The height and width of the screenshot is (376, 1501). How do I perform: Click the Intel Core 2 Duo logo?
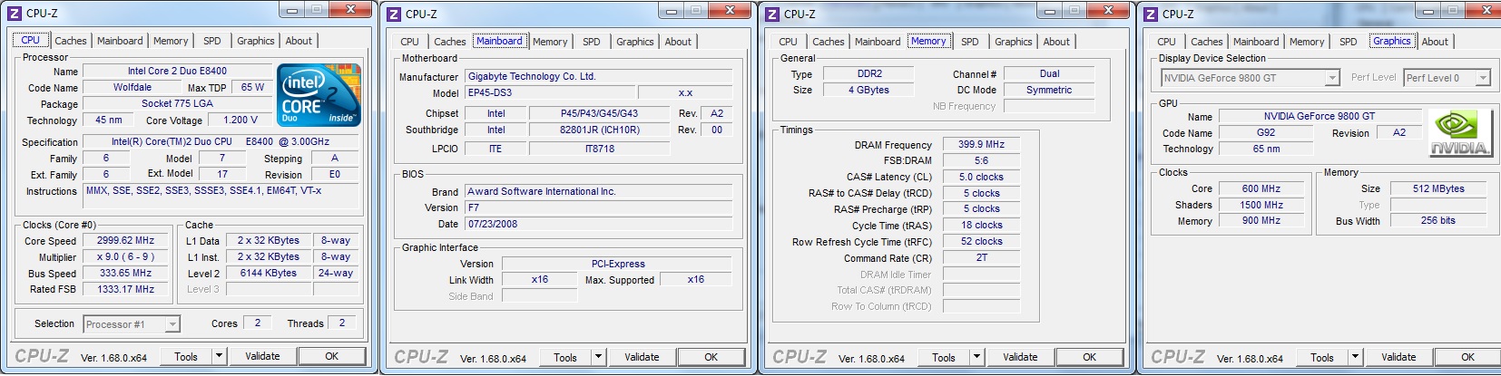(319, 95)
